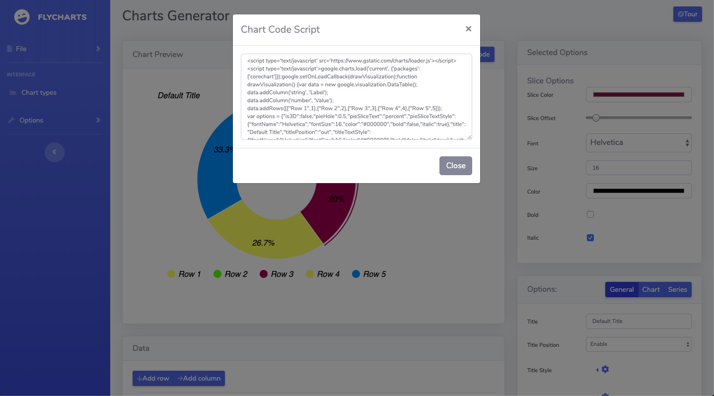Close the Chart Code Script dialog with X
Screen dimensions: 714x396
468,29
